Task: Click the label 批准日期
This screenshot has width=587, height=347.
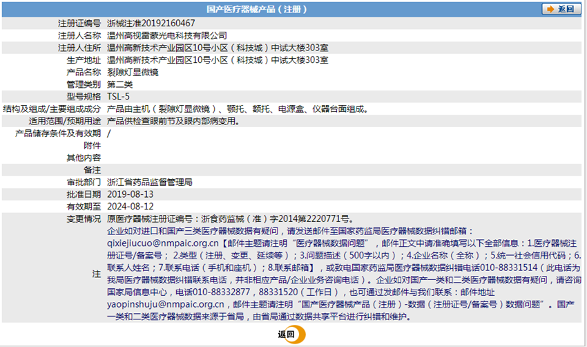Action: tap(84, 194)
